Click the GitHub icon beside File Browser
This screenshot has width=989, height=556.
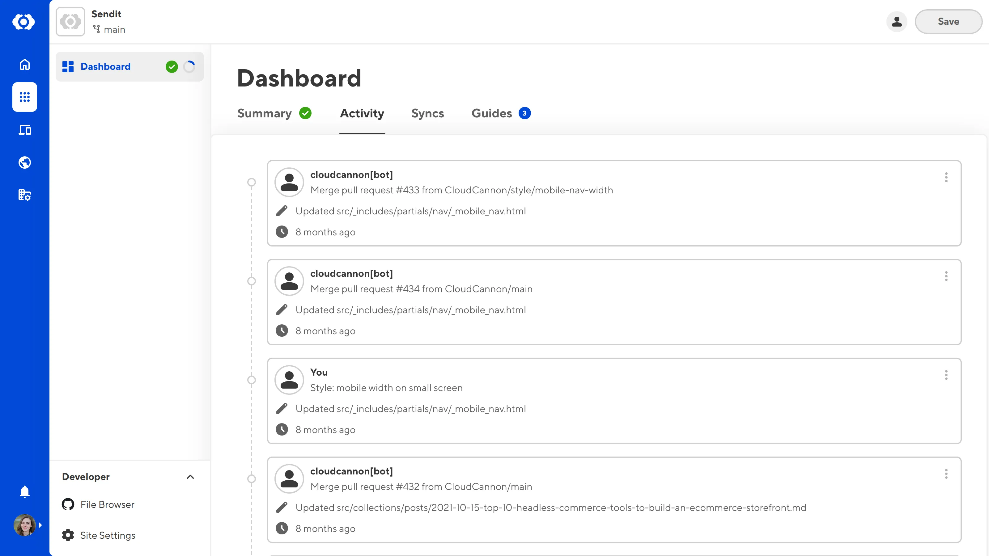pos(68,504)
